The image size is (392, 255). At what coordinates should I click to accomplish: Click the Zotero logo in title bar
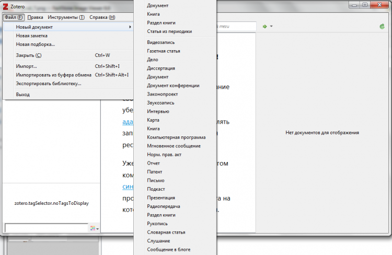click(5, 6)
